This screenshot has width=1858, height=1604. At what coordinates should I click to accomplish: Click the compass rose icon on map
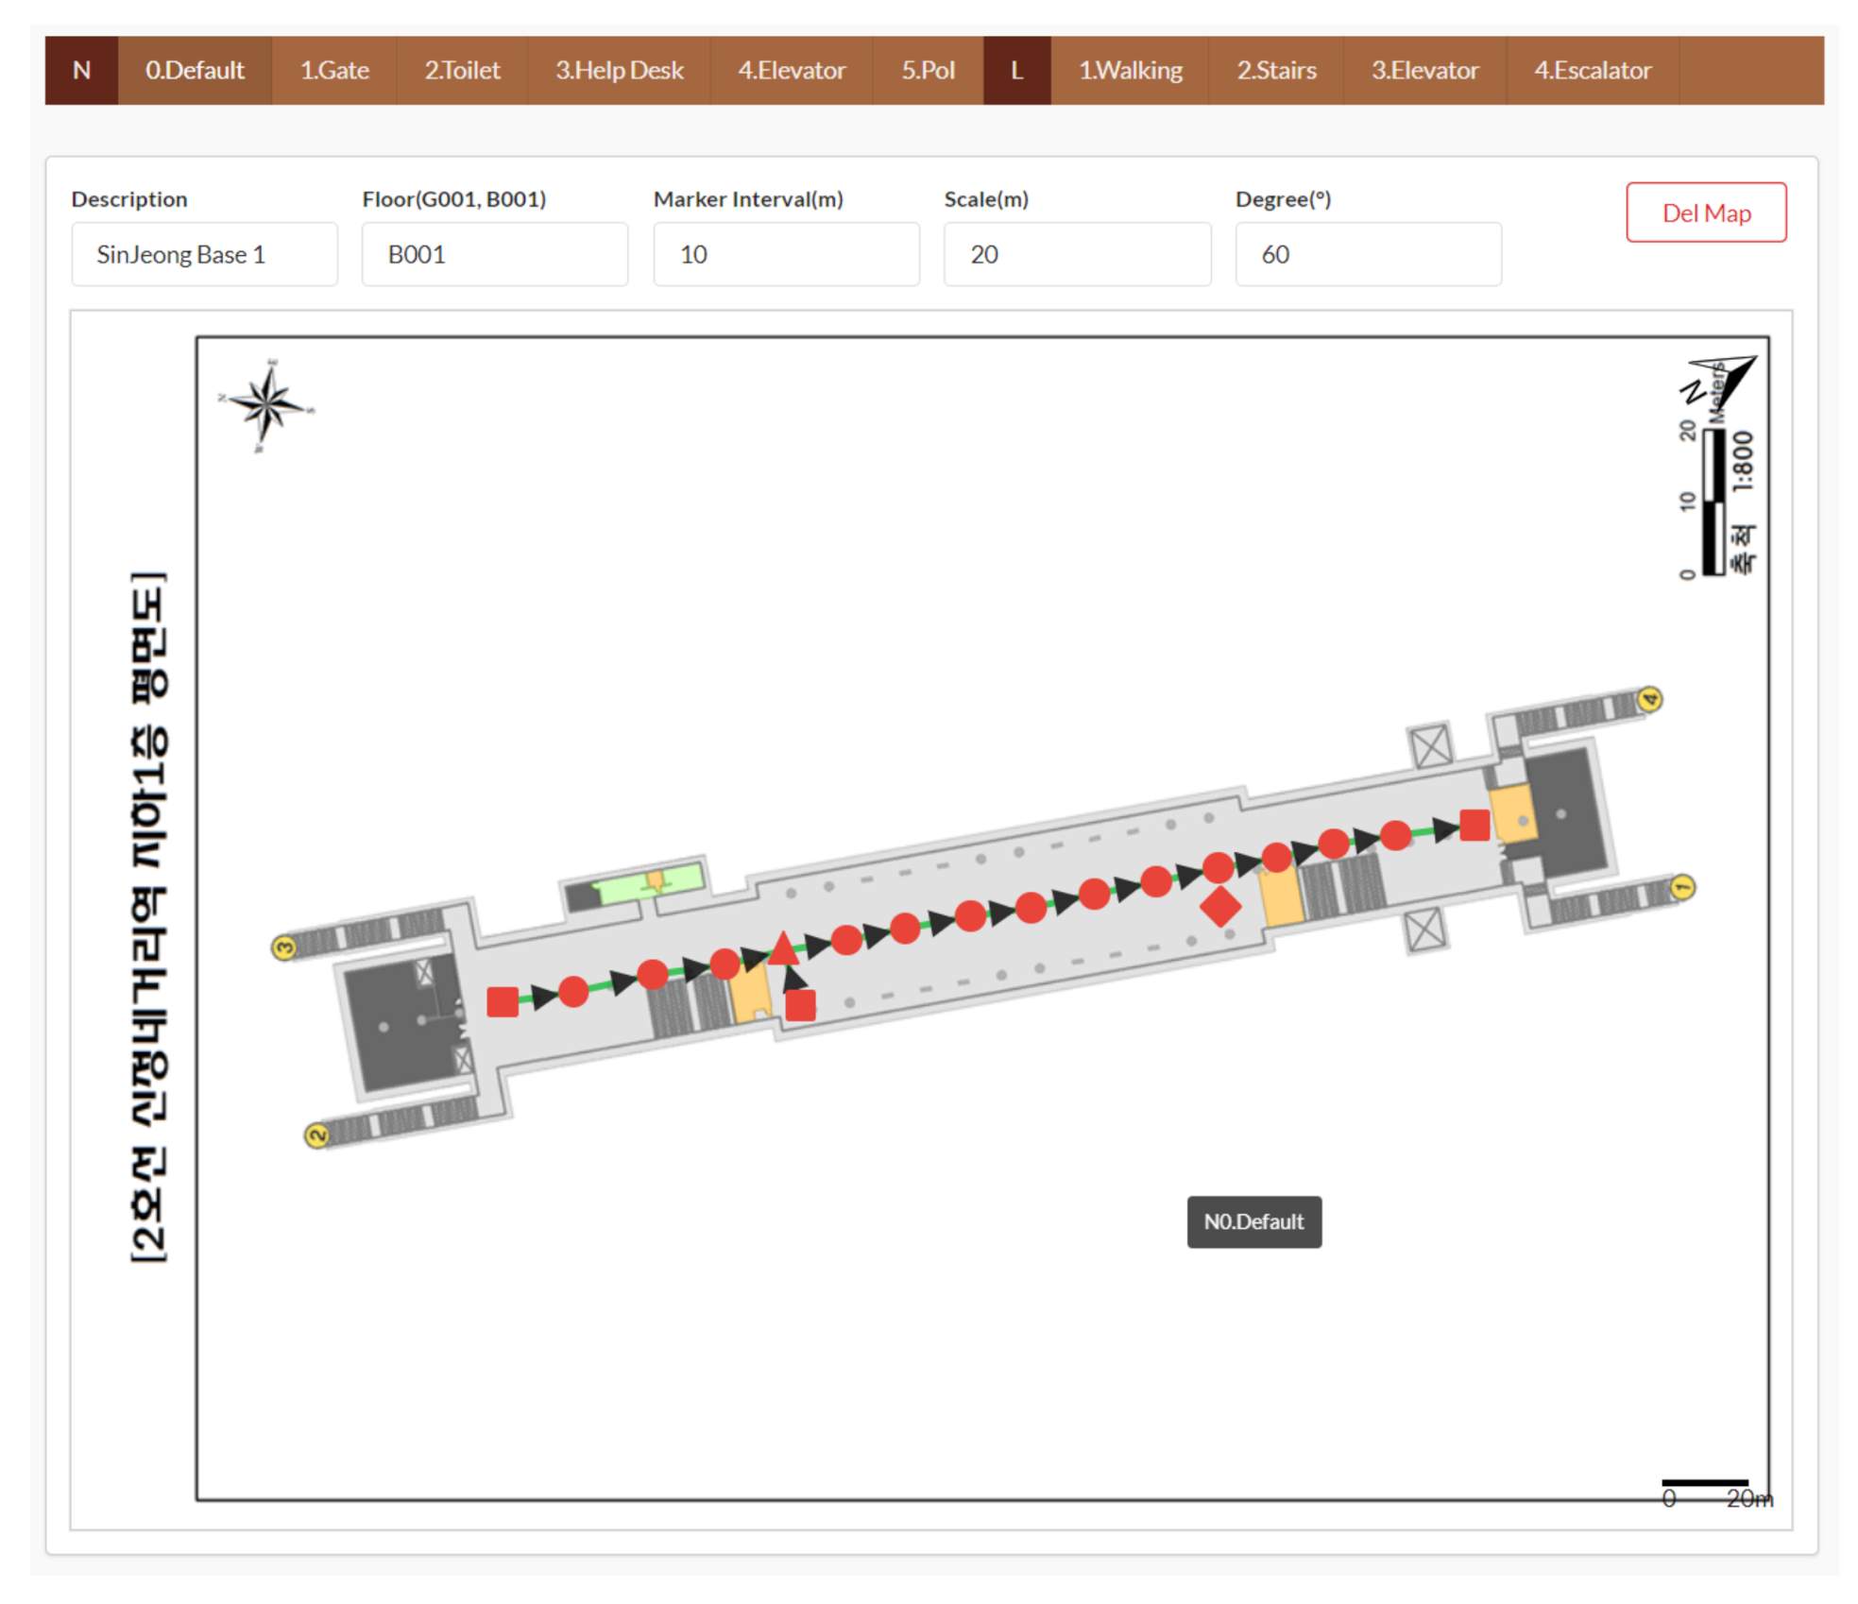pyautogui.click(x=266, y=406)
